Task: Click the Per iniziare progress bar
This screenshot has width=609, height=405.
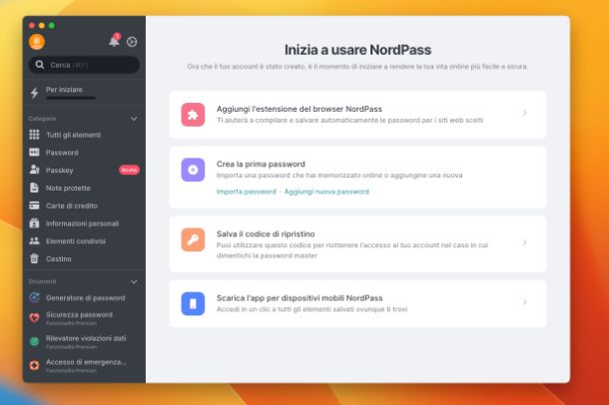Action: coord(70,98)
